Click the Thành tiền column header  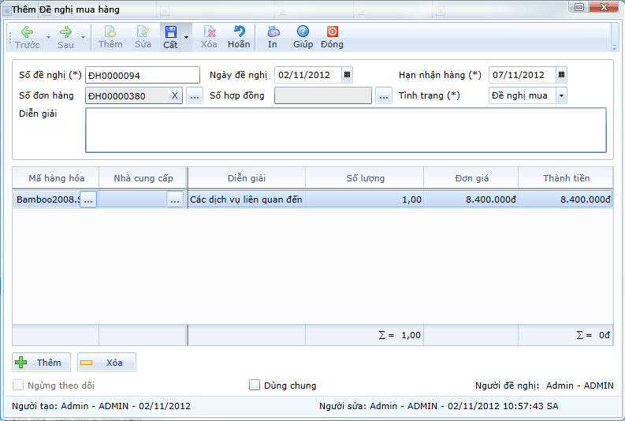point(566,178)
